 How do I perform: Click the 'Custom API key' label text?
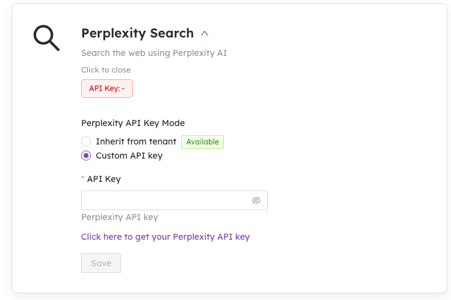(x=129, y=156)
